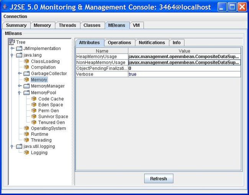Click the NonHeapMemoryUsage CompositeDataSupport value
The image size is (249, 195).
184,62
